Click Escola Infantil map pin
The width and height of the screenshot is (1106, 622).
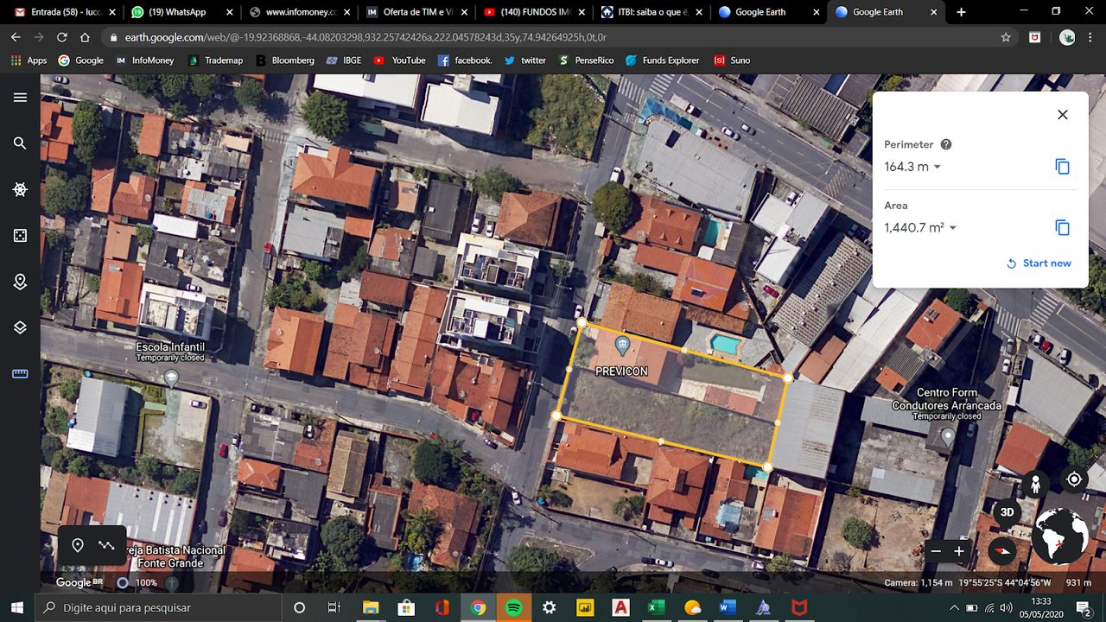tap(171, 378)
